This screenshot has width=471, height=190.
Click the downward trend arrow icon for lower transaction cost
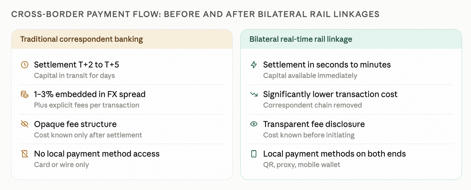point(254,94)
